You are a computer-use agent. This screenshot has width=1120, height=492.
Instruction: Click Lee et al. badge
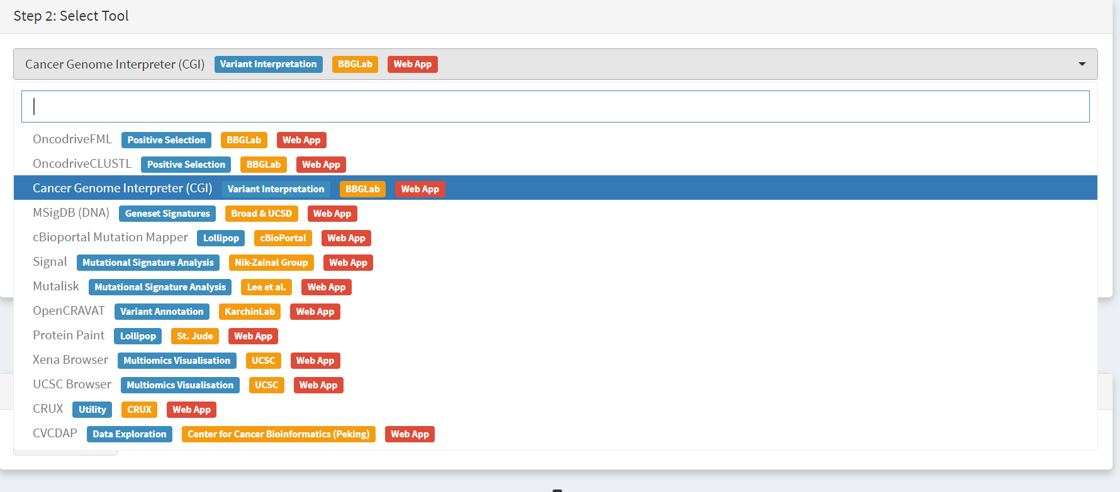click(266, 287)
